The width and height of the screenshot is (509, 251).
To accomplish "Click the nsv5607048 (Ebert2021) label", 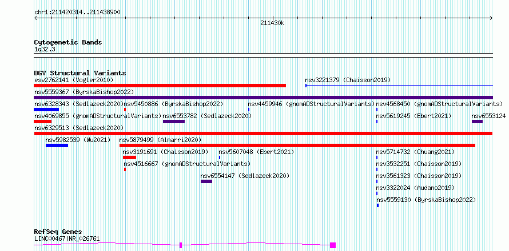I will click(256, 152).
